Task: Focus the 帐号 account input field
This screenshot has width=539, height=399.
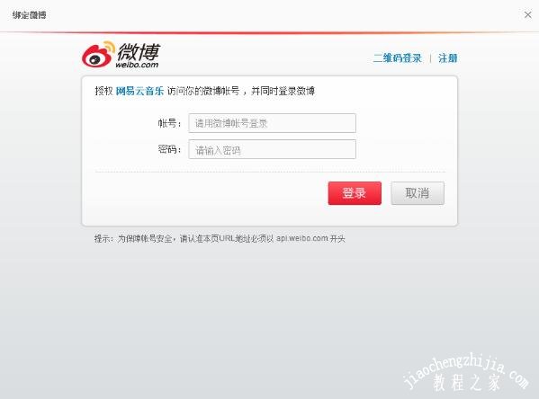Action: pyautogui.click(x=272, y=123)
